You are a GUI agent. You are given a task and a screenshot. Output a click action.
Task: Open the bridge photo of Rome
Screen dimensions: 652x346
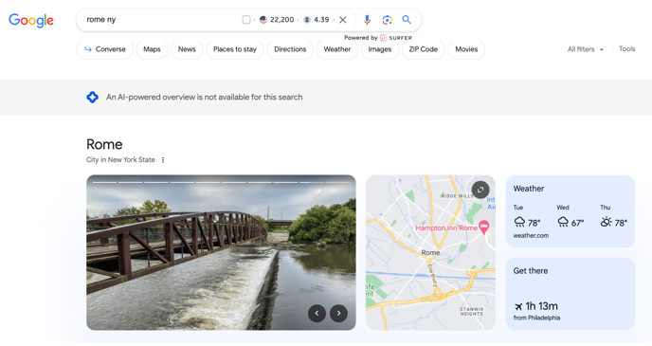tap(221, 252)
